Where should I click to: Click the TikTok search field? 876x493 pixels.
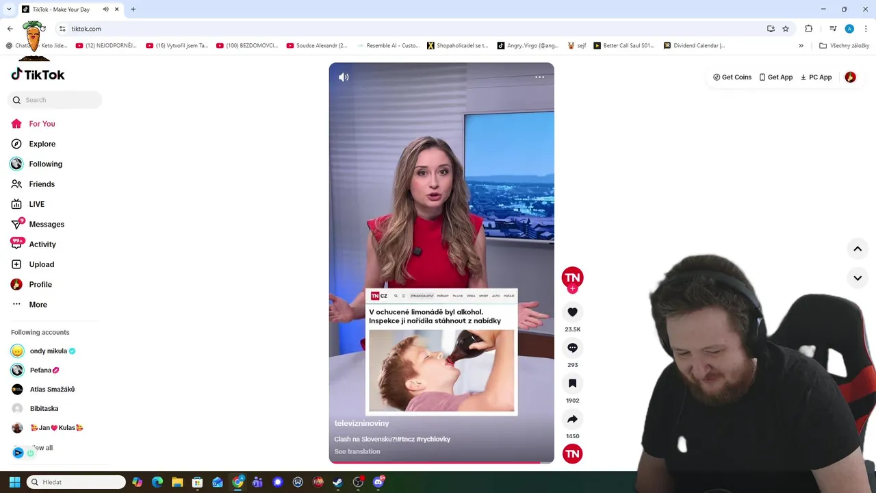[55, 100]
